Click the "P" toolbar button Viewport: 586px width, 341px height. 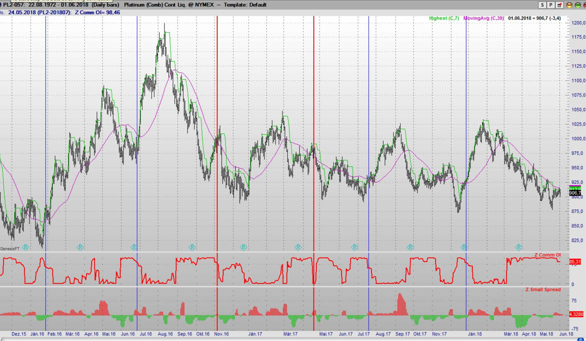click(x=551, y=5)
